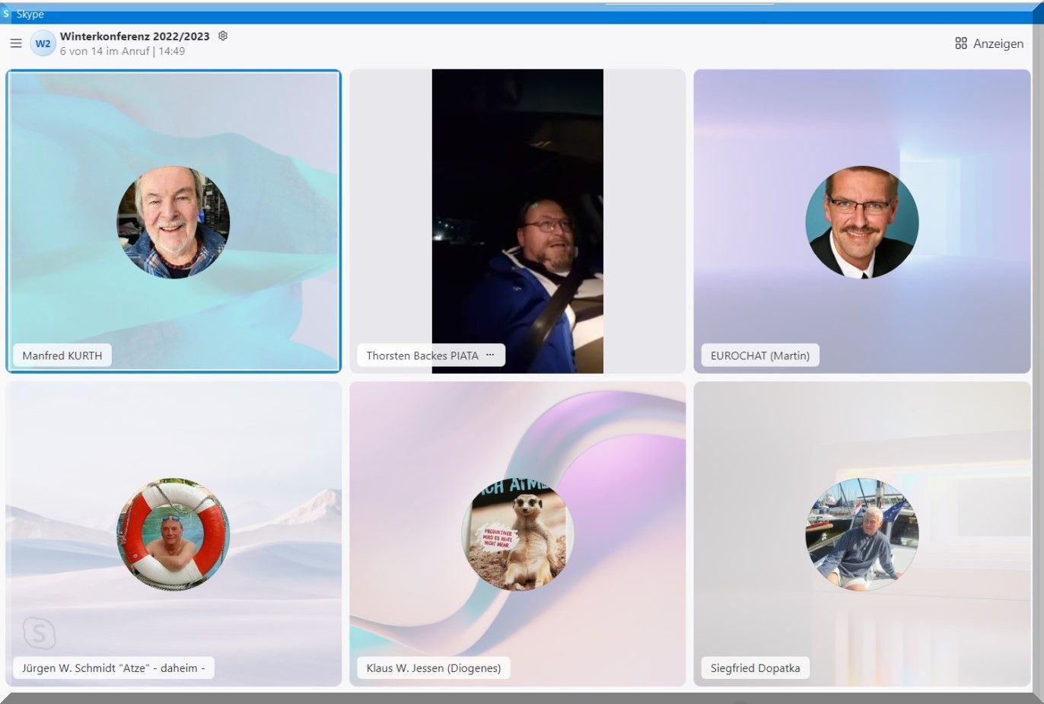Open the Anzeigen view layout options
The image size is (1044, 704).
pyautogui.click(x=988, y=43)
